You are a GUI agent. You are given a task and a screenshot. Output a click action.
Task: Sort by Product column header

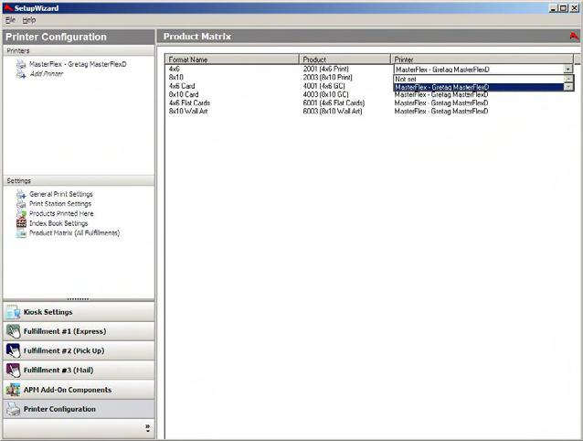(345, 59)
